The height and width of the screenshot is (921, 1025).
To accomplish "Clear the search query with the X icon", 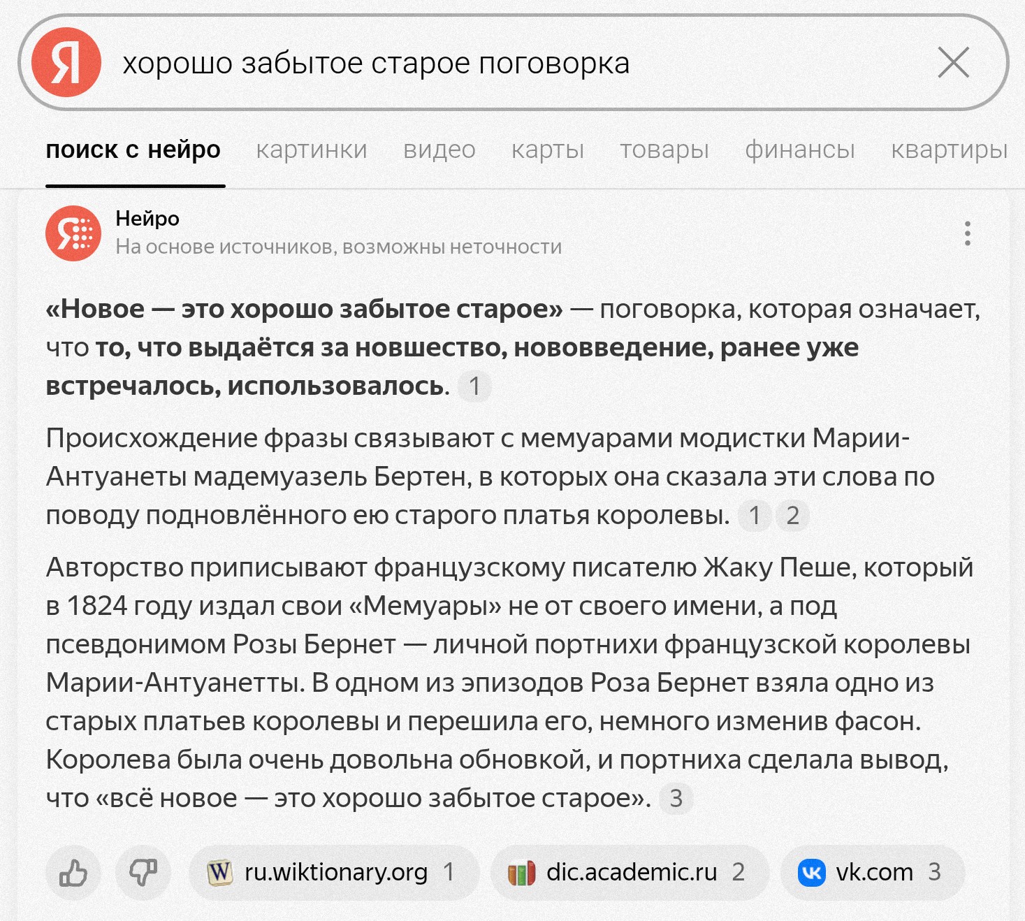I will [953, 62].
